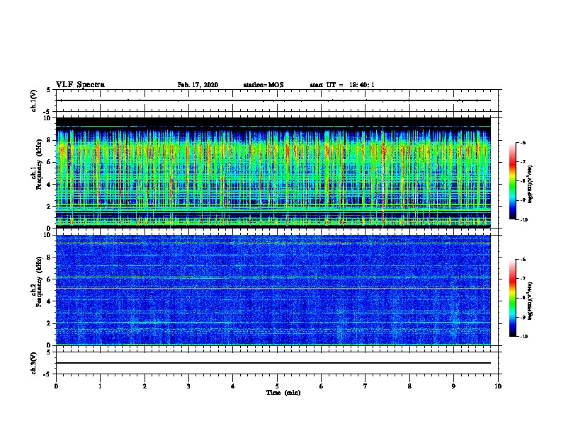Click the ch.2 blue spectrogram panel
Screen dimensions: 561x433
[x=273, y=290]
